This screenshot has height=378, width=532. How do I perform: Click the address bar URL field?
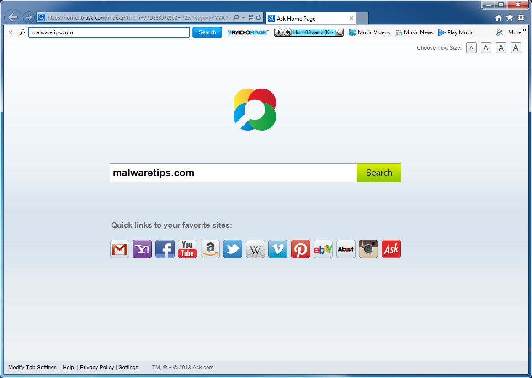pyautogui.click(x=139, y=18)
